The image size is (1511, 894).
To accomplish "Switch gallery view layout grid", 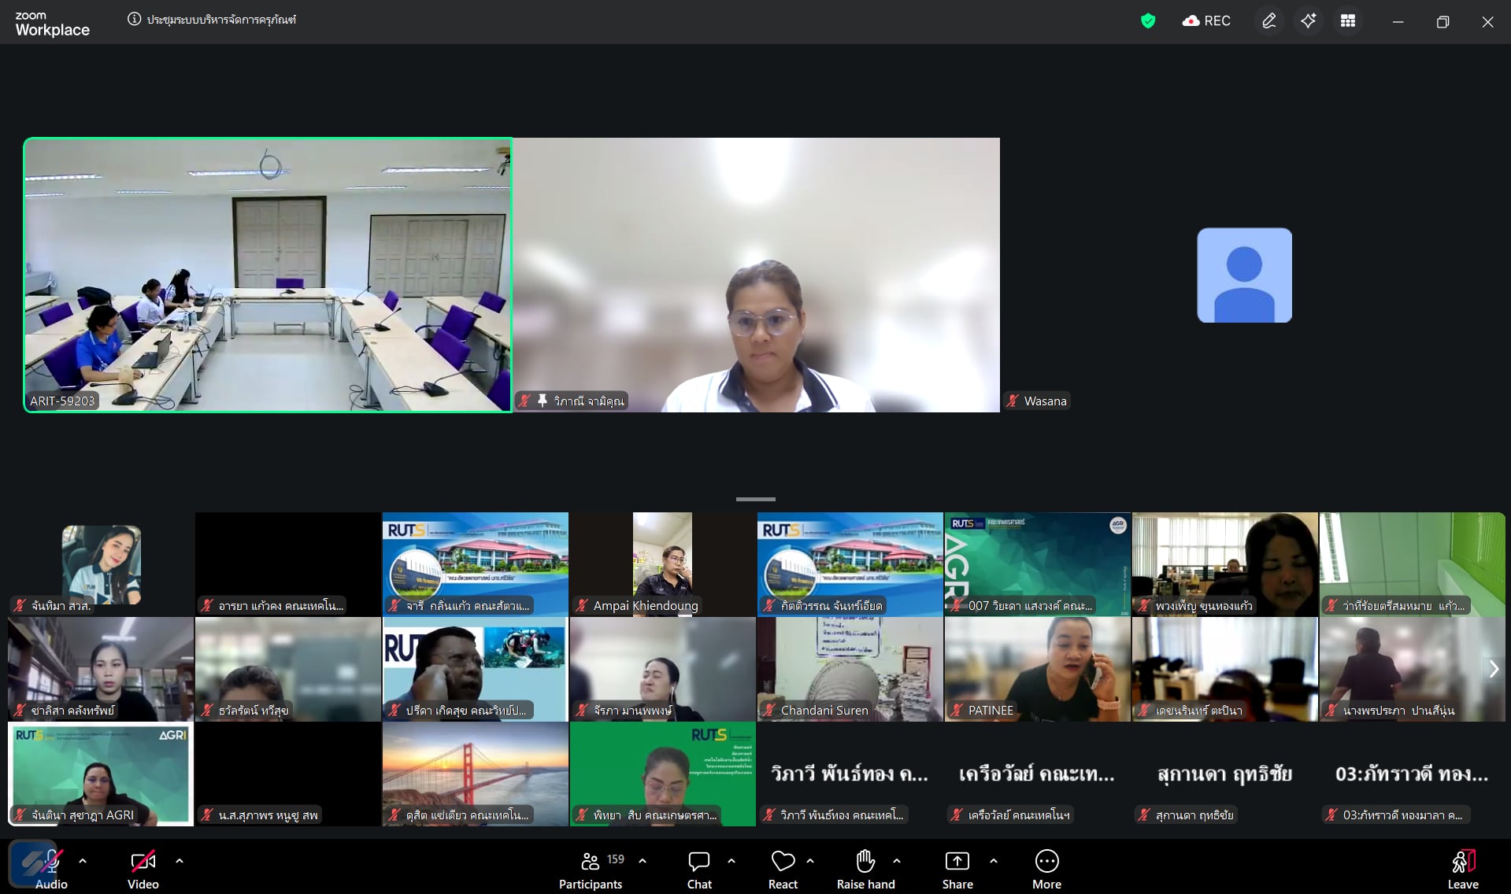I will pyautogui.click(x=1348, y=21).
